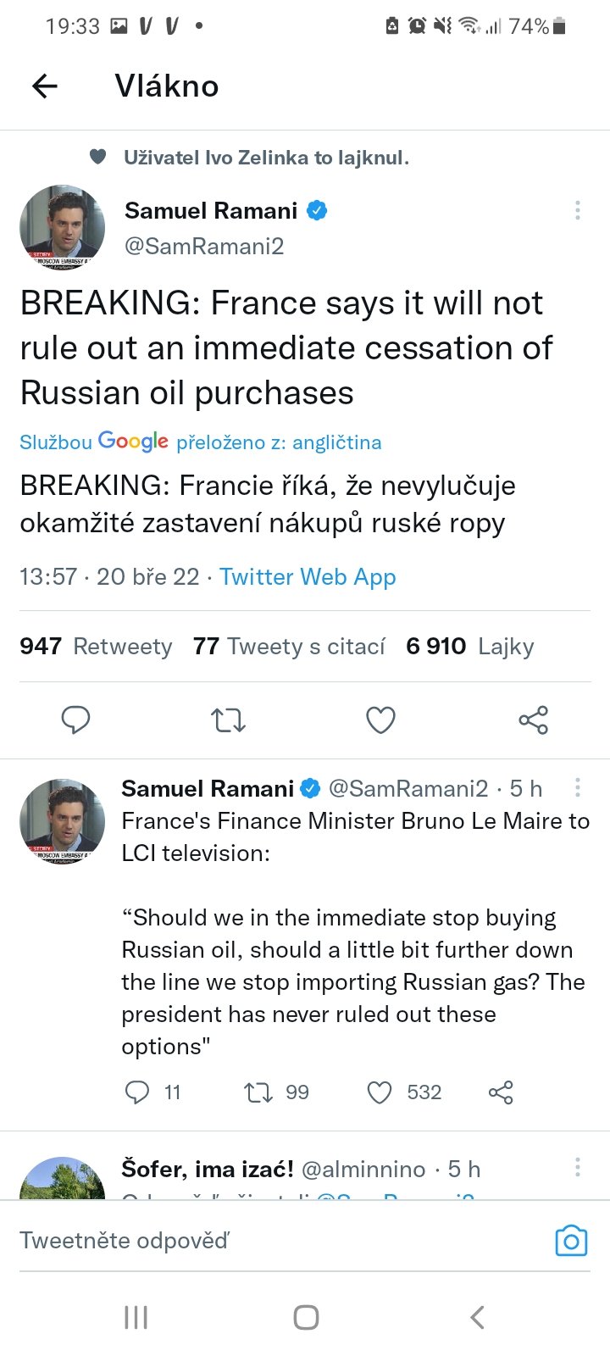Retweet the reply with 99 retweets
Image resolution: width=610 pixels, height=1356 pixels.
click(258, 1092)
